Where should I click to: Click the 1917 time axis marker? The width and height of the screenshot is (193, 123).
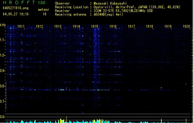131,26
